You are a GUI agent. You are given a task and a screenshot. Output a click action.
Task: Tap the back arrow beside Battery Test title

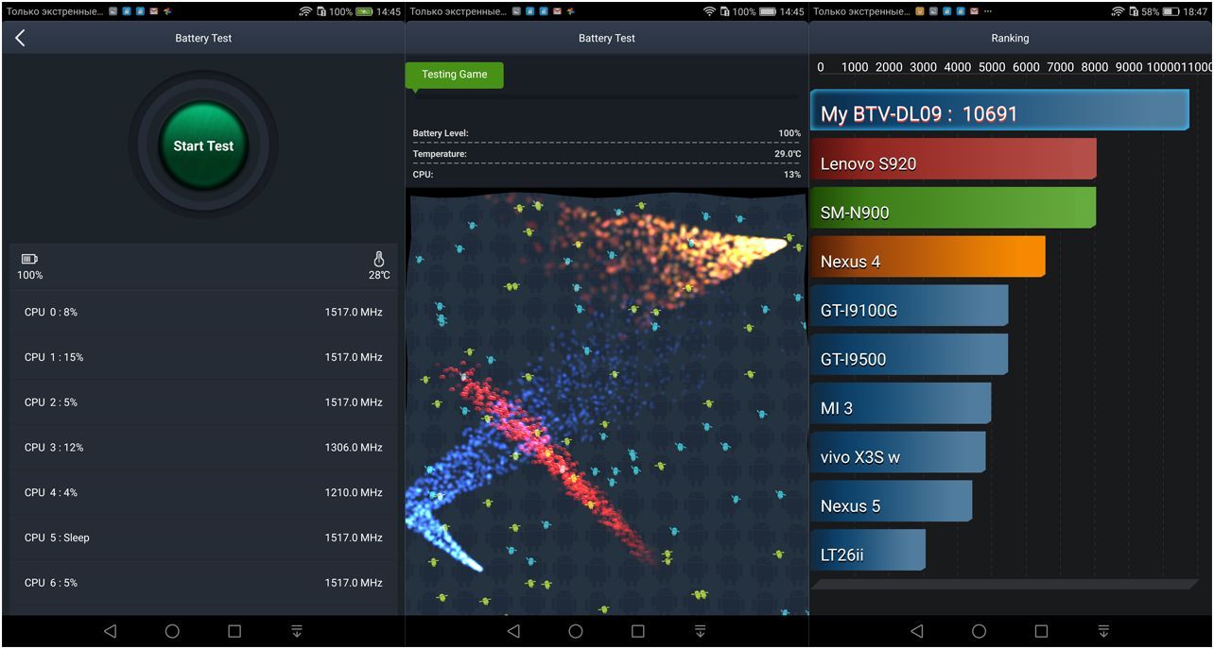[x=20, y=38]
